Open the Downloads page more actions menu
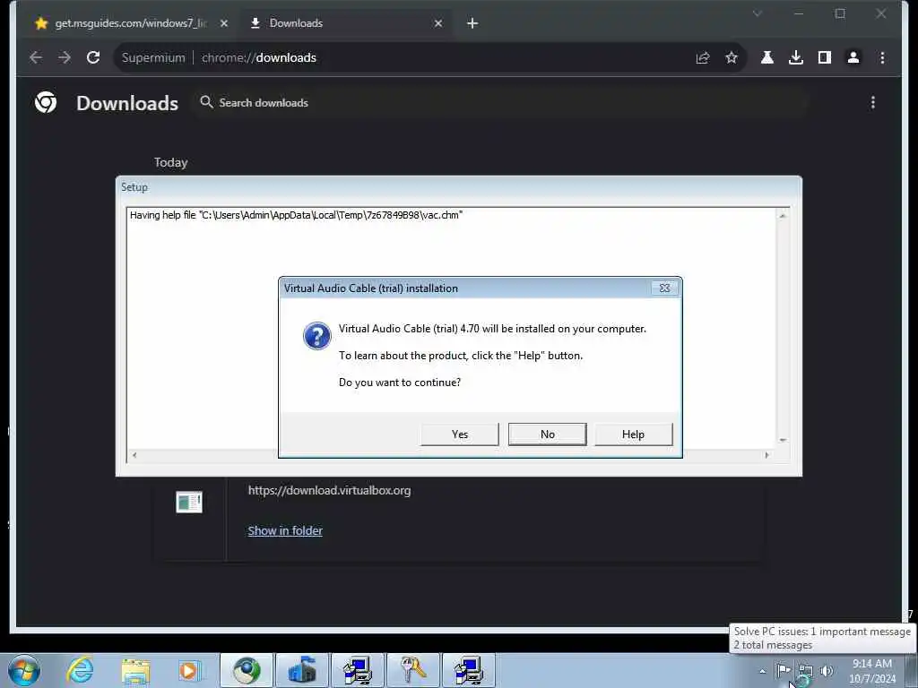This screenshot has height=688, width=918. [873, 102]
